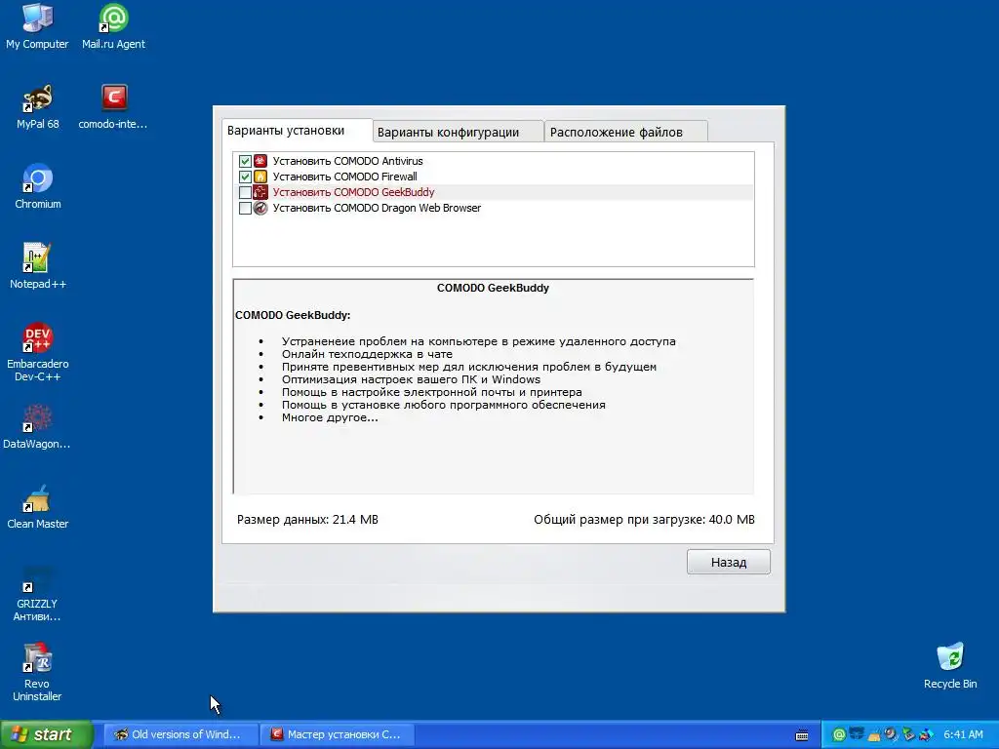Open Embarcadero Dev-C++ shortcut
Viewport: 999px width, 749px height.
click(37, 352)
